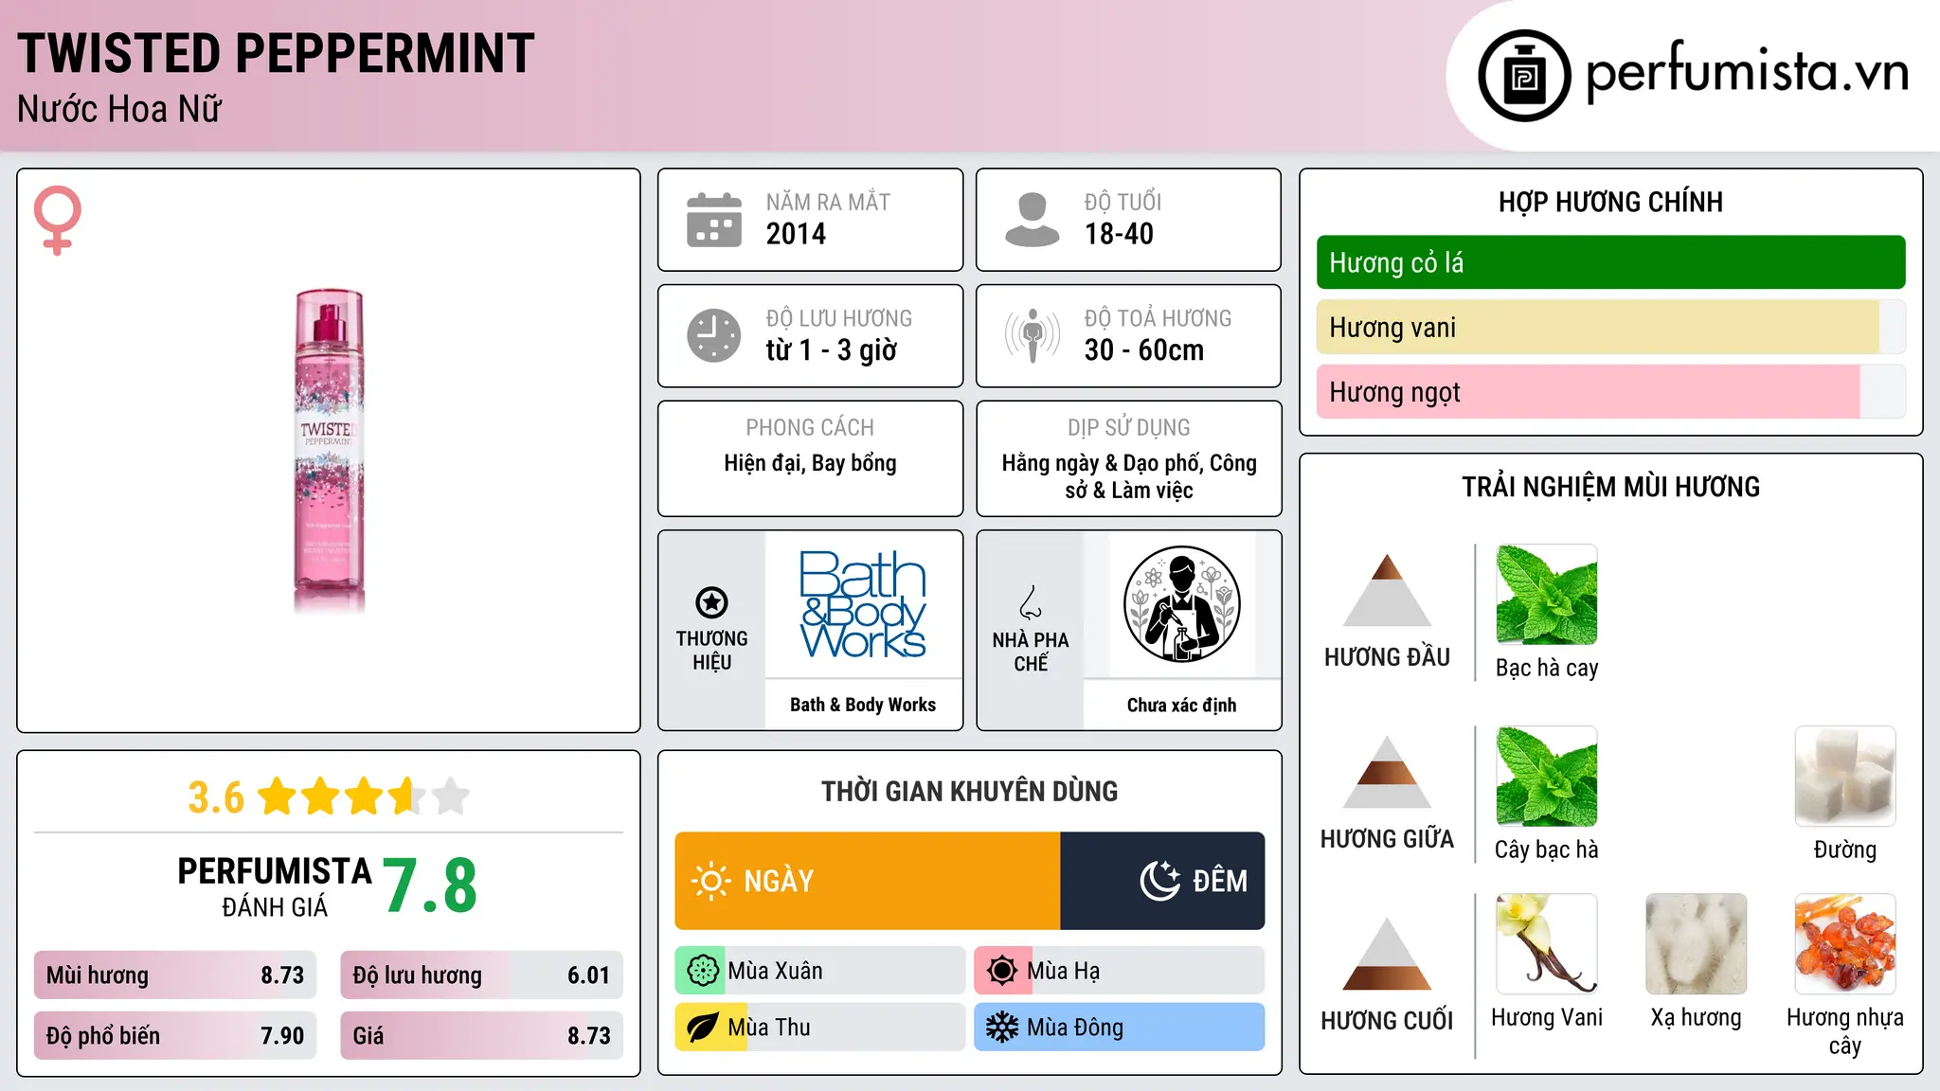Click the Hương cuối pyramid icon

(1387, 954)
